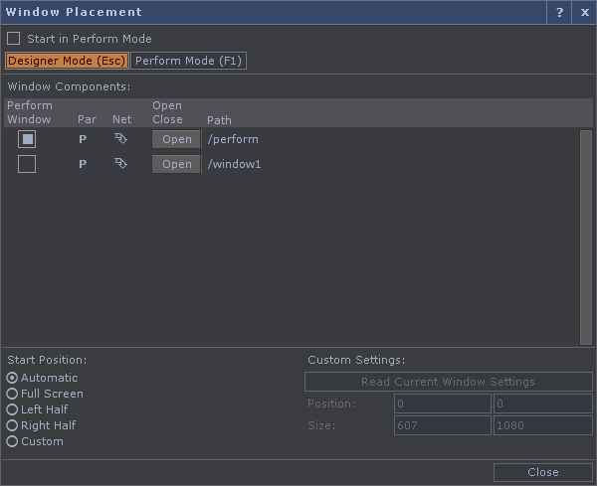597x486 pixels.
Task: Open parameters icon for /perform row
Action: tap(83, 139)
